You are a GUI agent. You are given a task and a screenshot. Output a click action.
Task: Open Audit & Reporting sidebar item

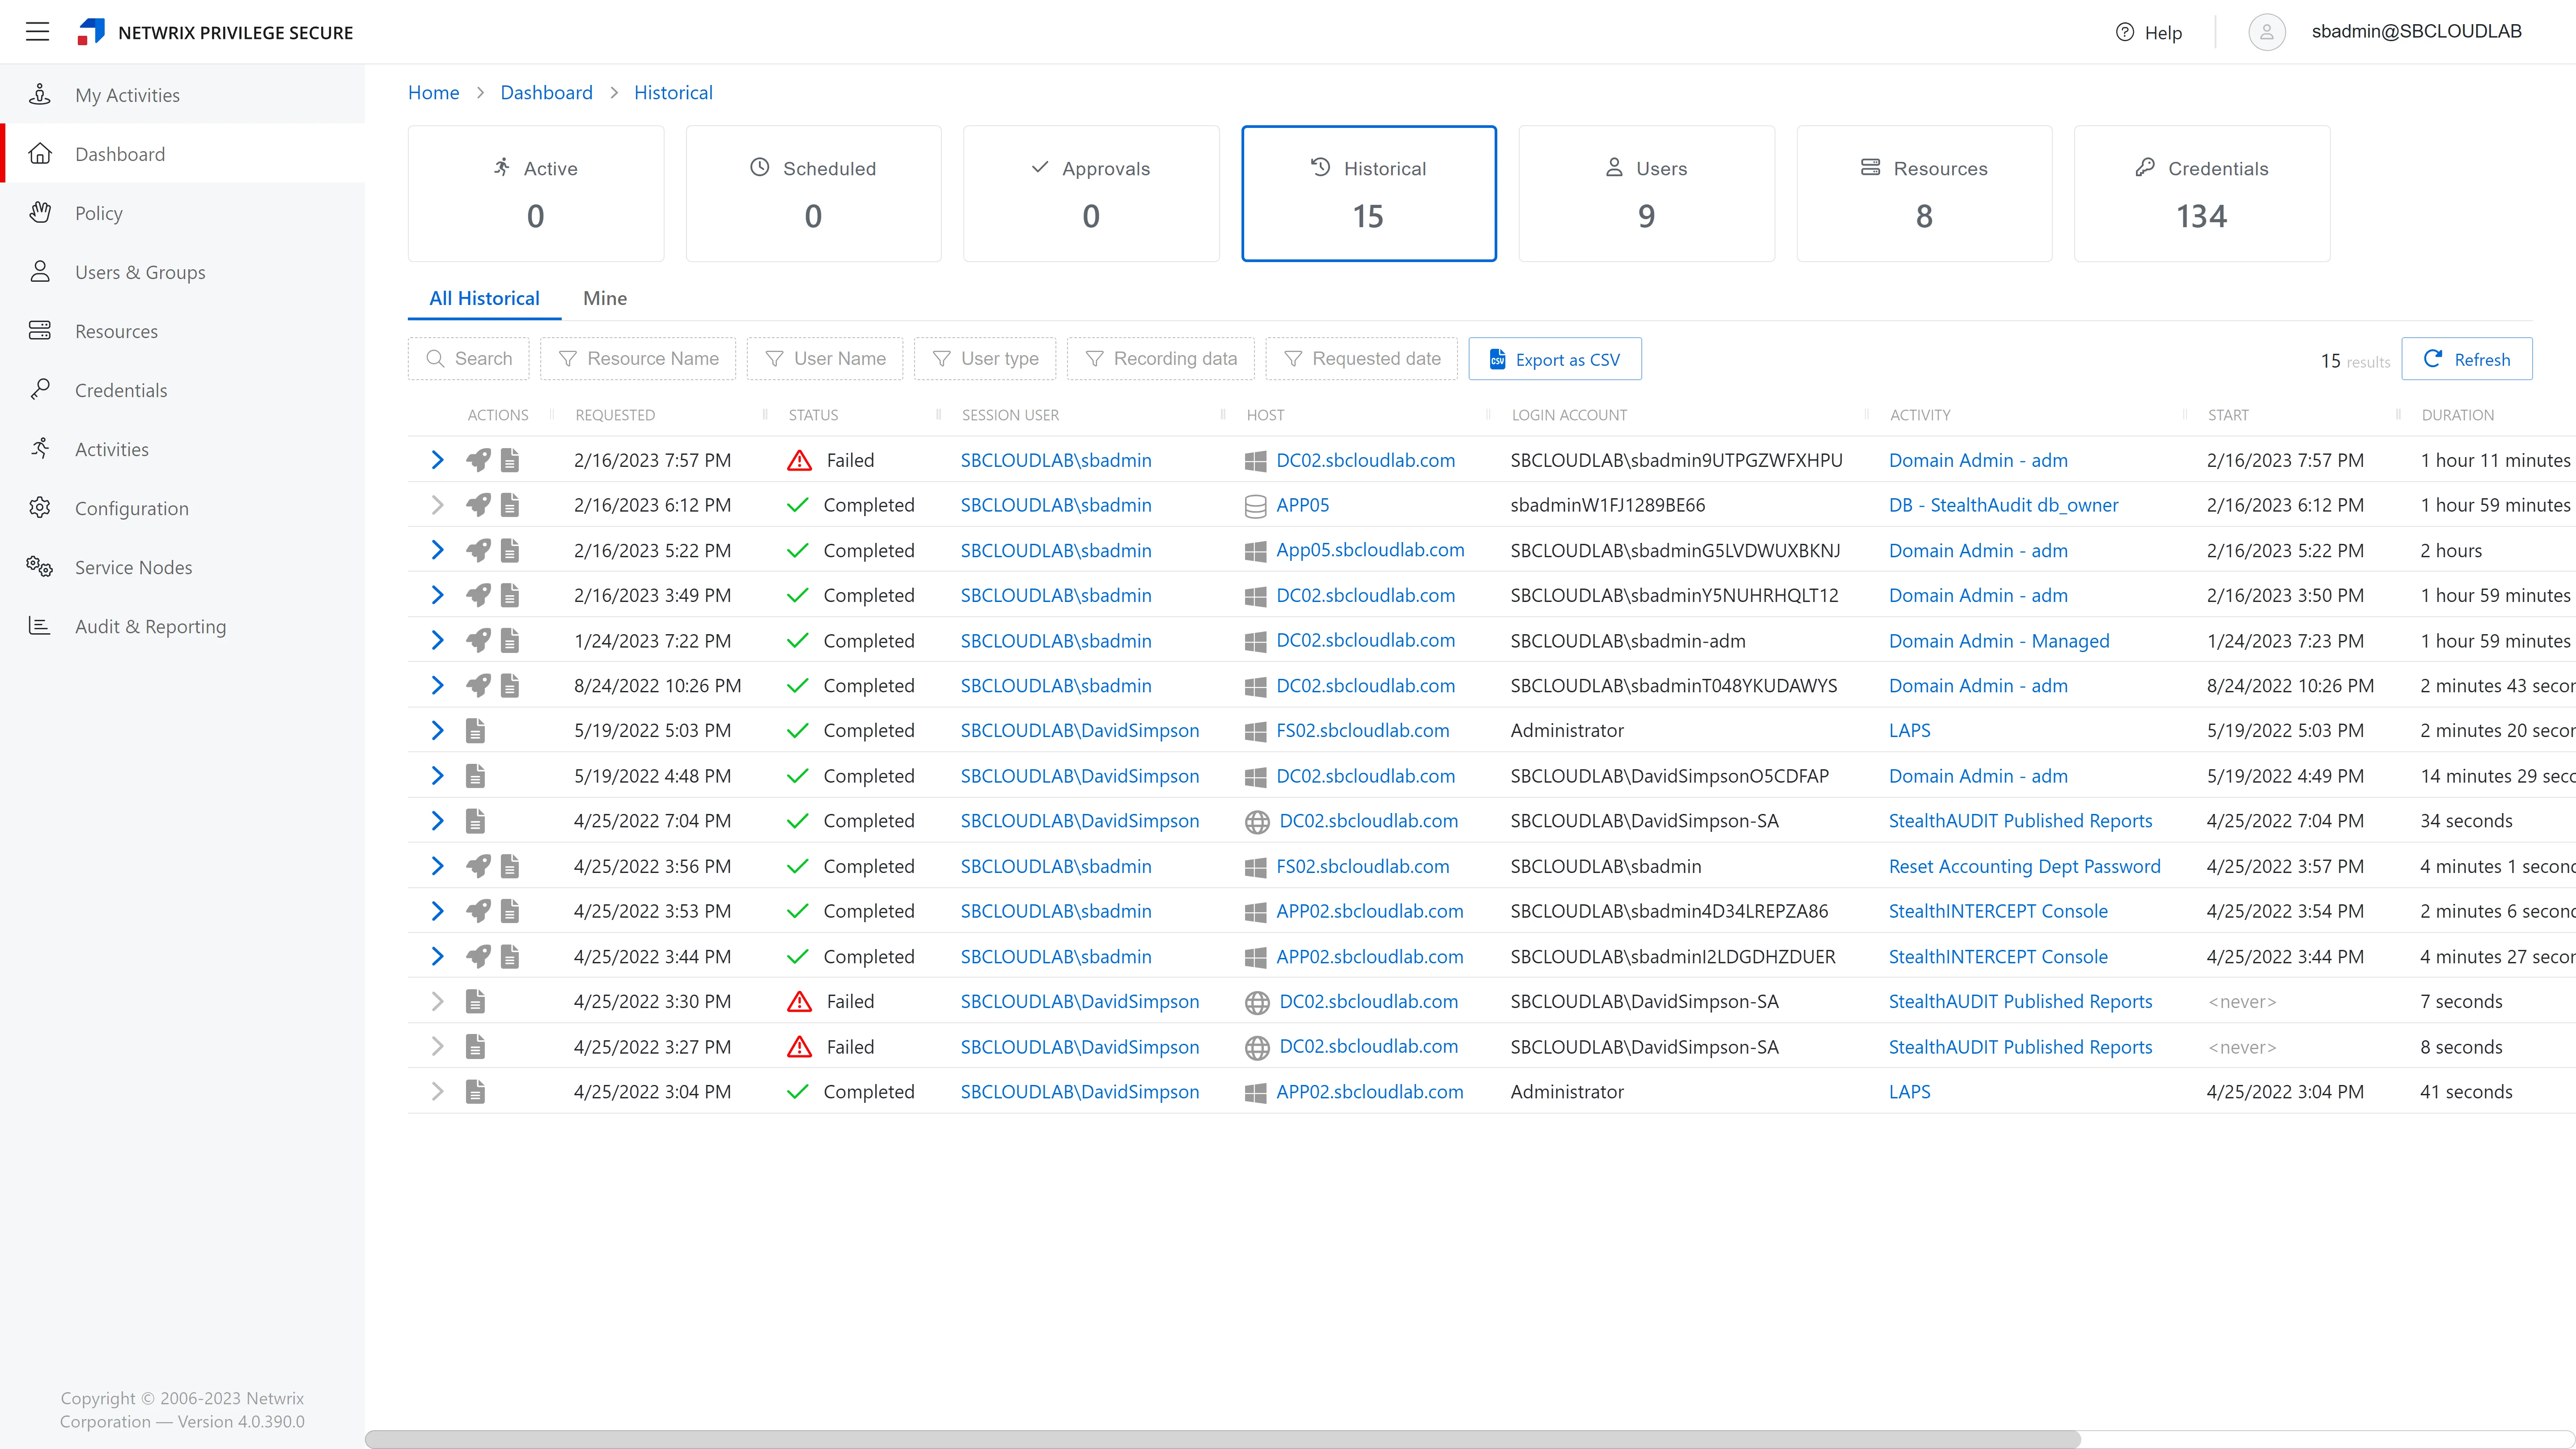point(183,626)
